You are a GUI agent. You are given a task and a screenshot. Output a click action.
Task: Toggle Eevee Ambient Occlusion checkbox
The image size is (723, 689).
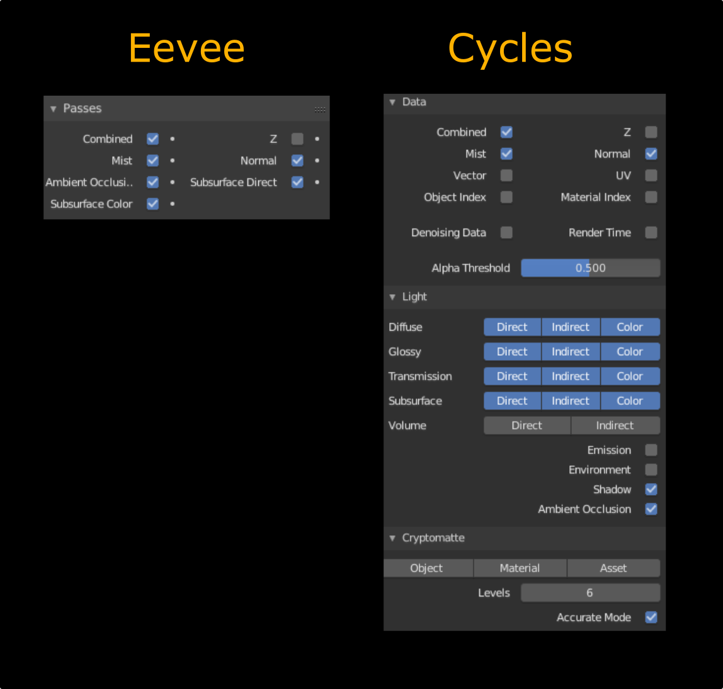point(152,182)
